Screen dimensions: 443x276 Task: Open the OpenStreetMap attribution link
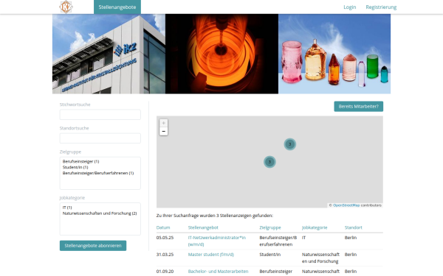pyautogui.click(x=346, y=205)
